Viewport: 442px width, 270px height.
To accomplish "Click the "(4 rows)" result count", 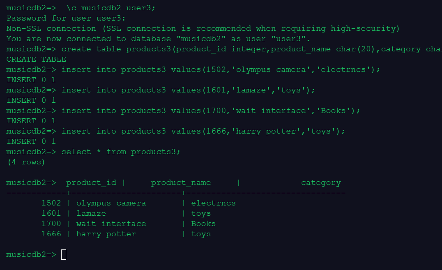I will 26,162.
